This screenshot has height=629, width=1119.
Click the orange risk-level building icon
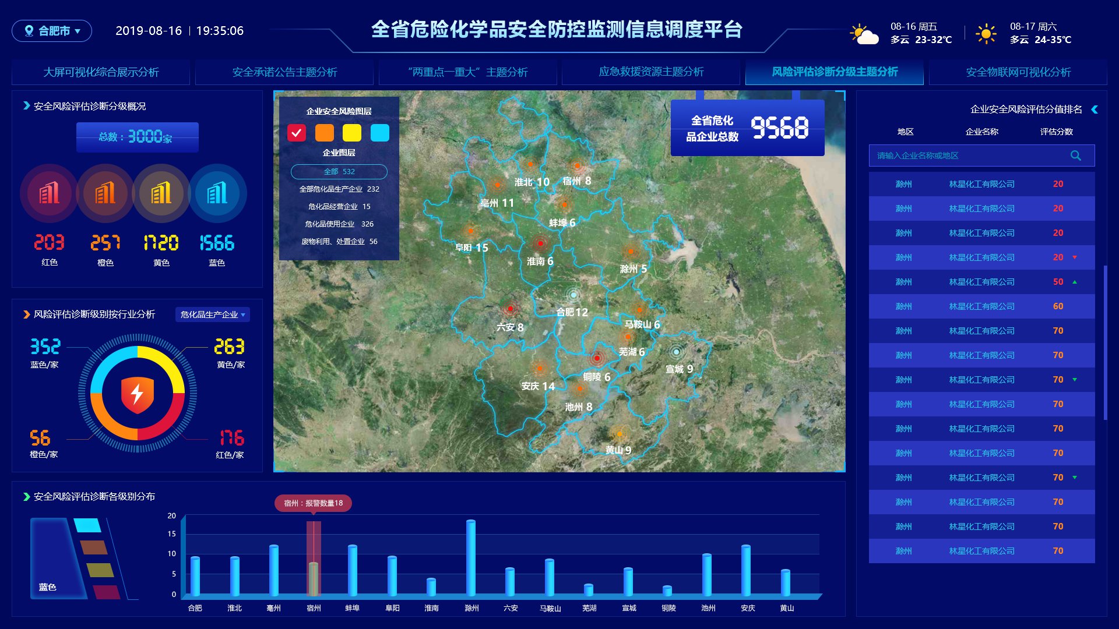[105, 193]
